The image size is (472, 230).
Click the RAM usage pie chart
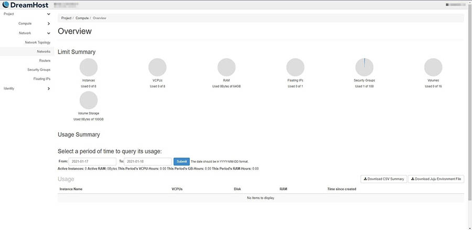point(226,67)
